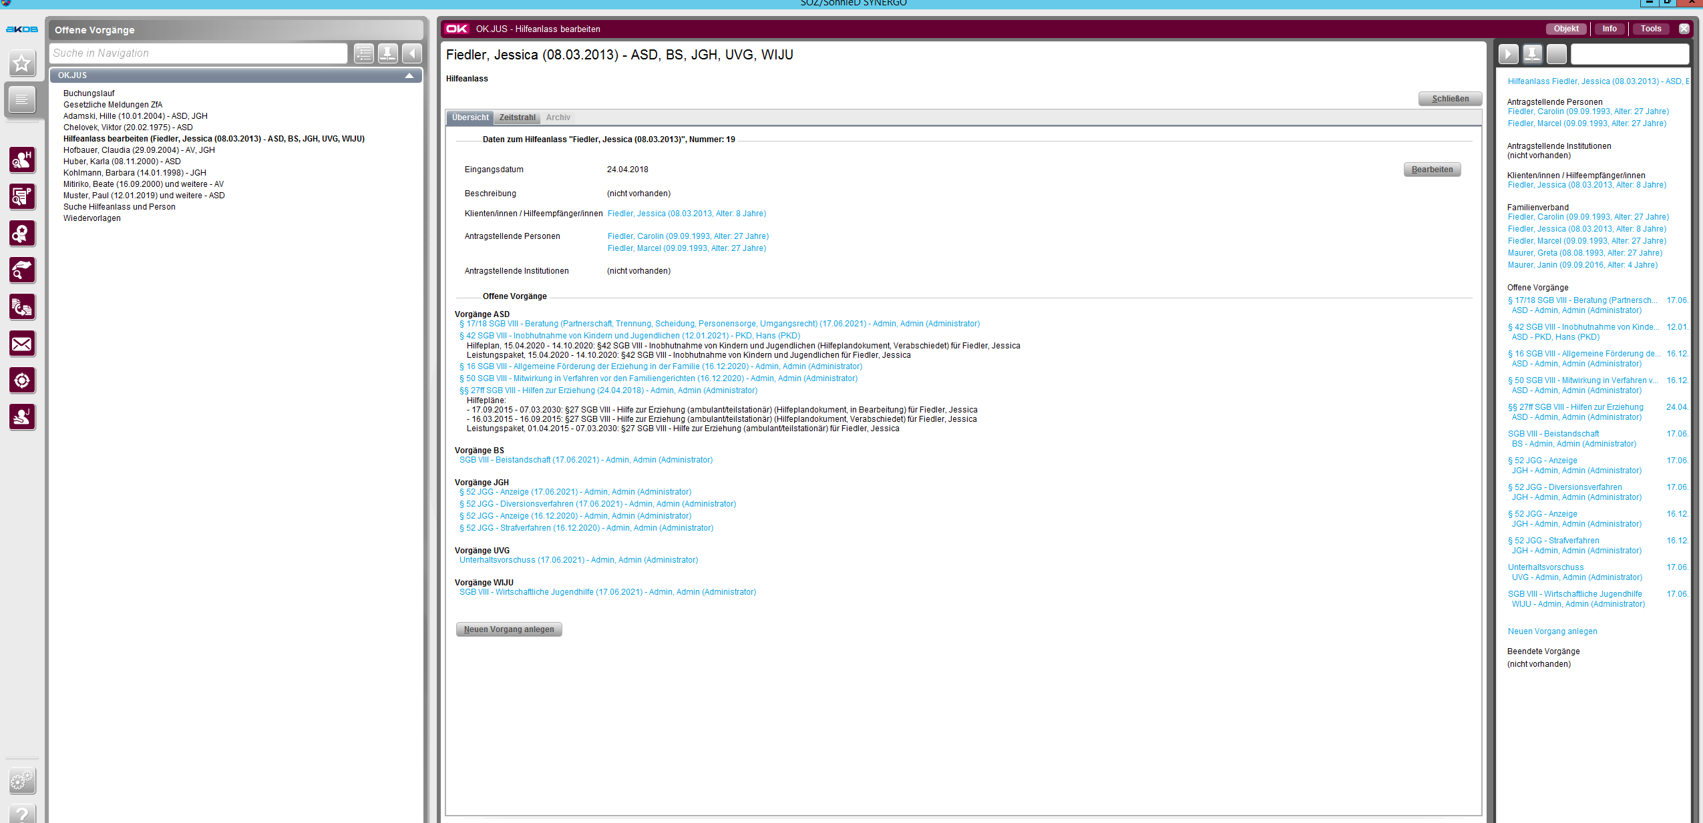Screen dimensions: 1703x823
Task: Toggle the pin icon in the right info panel
Action: [x=1532, y=53]
